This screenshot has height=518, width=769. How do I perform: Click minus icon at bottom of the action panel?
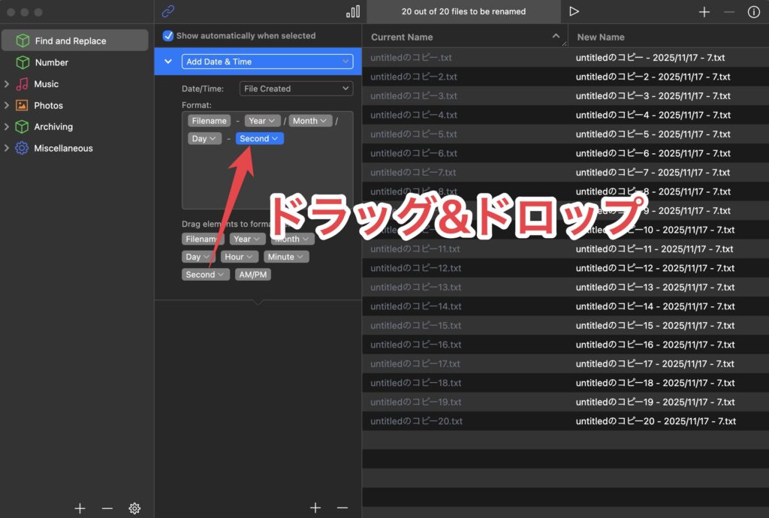click(x=342, y=508)
